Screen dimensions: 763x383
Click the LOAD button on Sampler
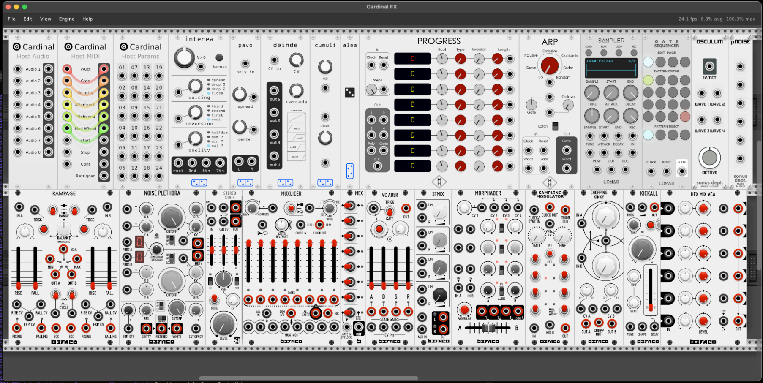(589, 53)
